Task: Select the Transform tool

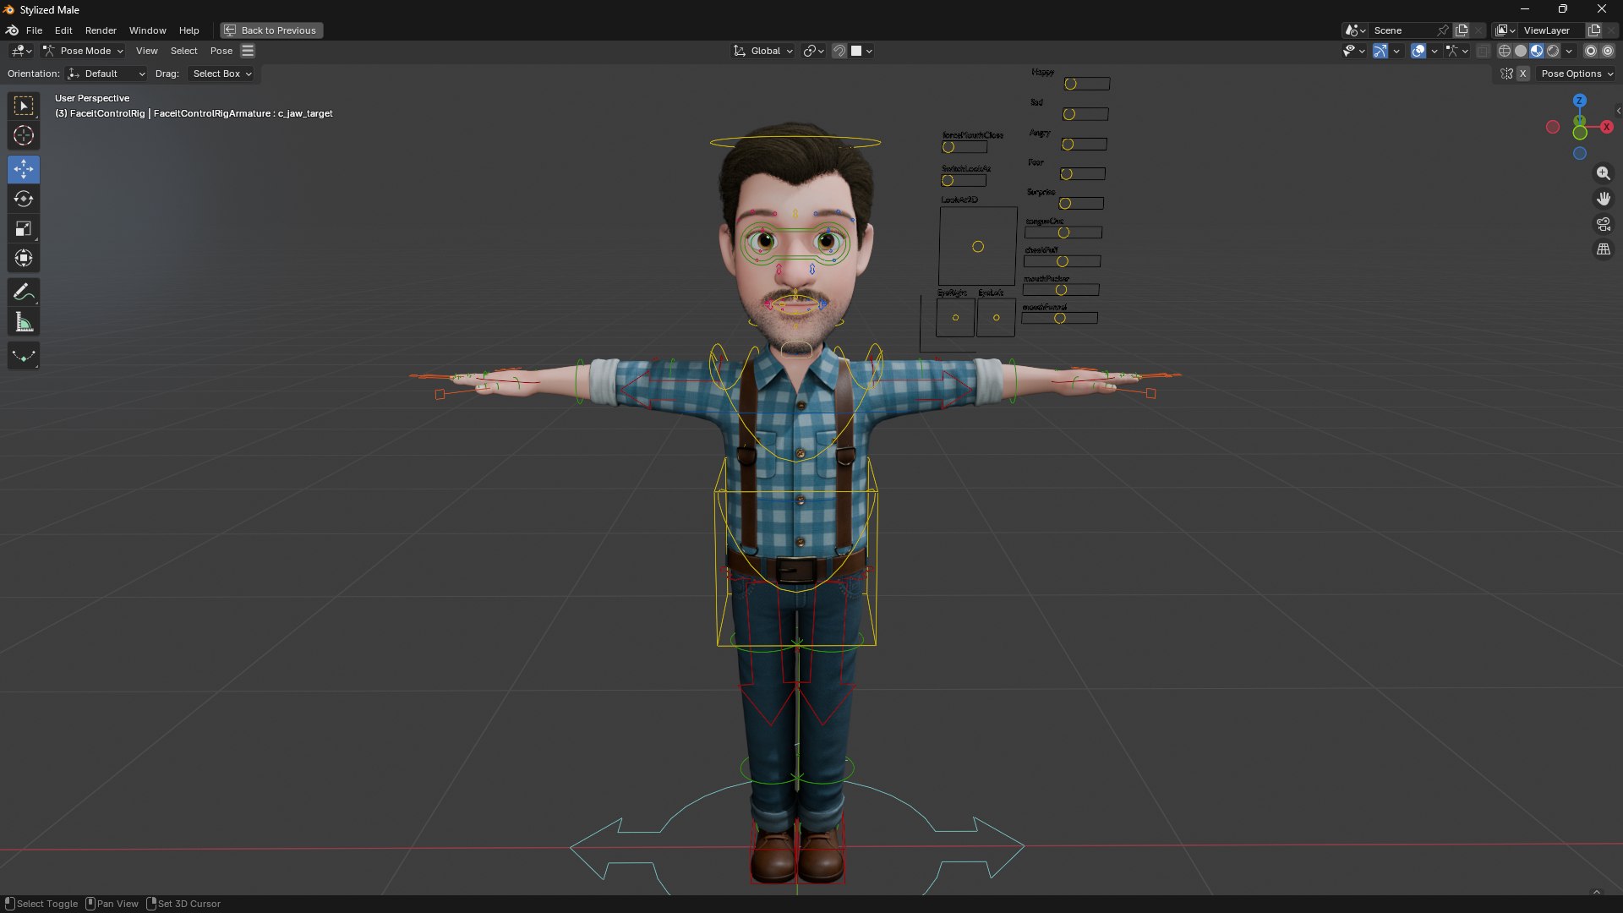Action: (x=24, y=258)
